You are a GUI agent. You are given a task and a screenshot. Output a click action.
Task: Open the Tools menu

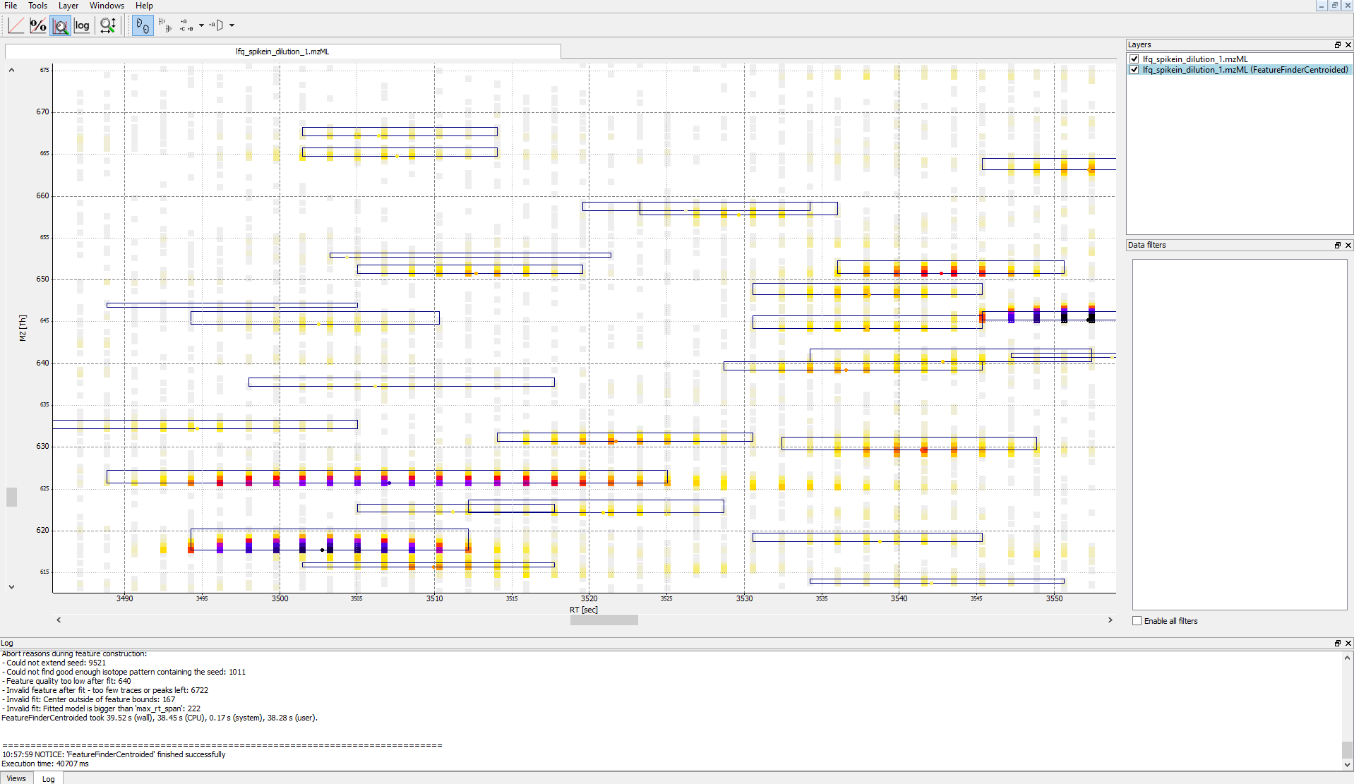pos(38,6)
